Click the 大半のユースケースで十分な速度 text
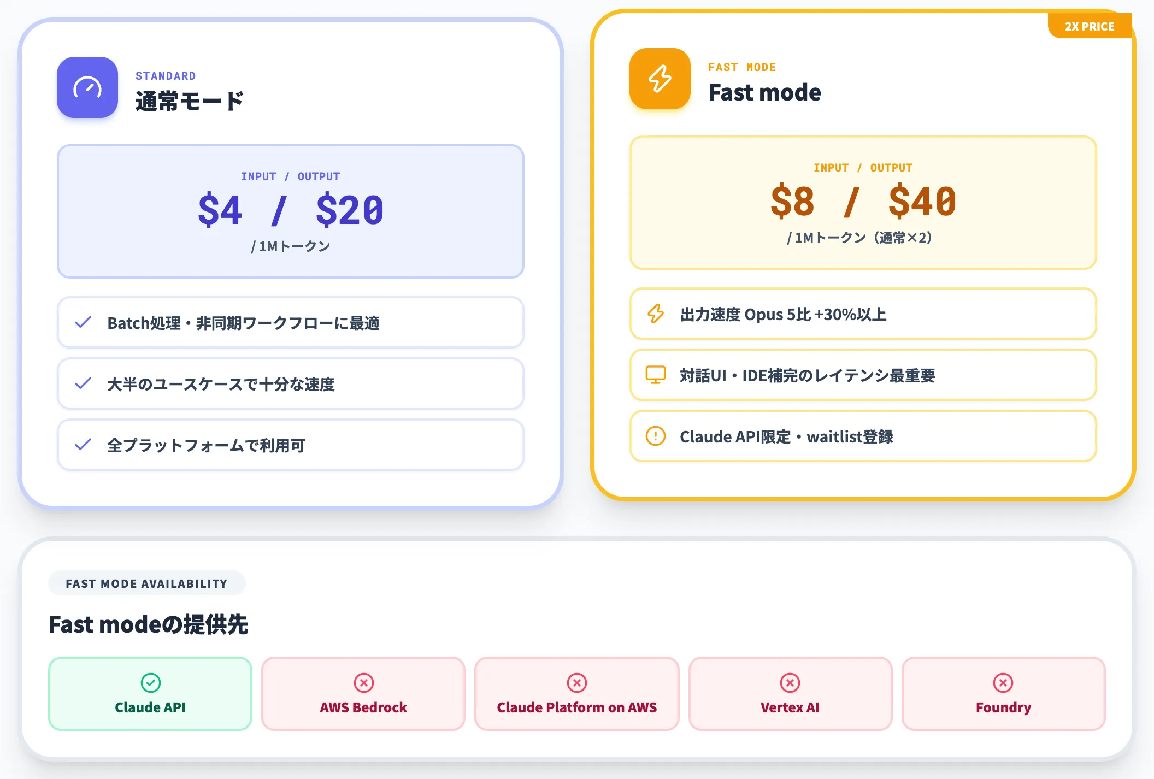Screen dimensions: 1154x779 pyautogui.click(x=221, y=384)
